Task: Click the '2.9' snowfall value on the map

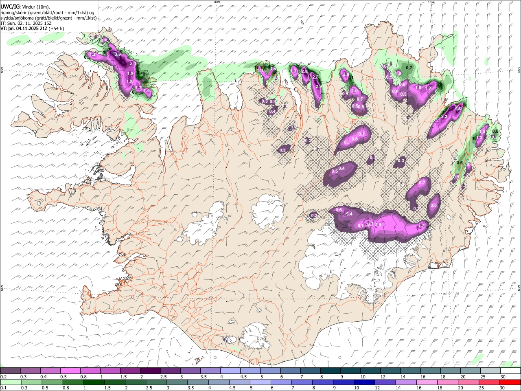Action: 318,86
